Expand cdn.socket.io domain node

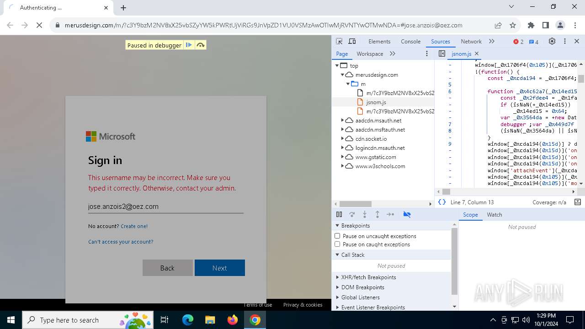point(342,139)
